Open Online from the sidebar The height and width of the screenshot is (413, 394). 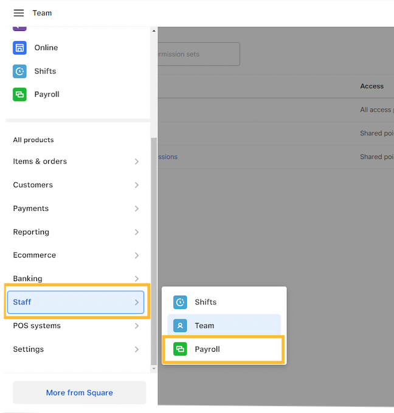(46, 47)
